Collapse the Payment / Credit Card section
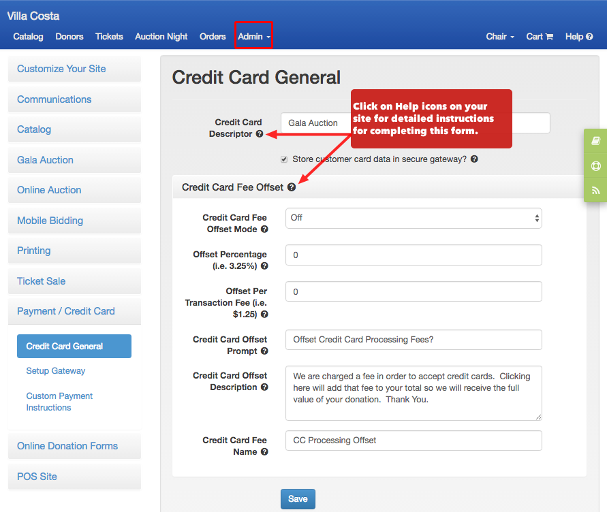The image size is (607, 512). pyautogui.click(x=75, y=311)
